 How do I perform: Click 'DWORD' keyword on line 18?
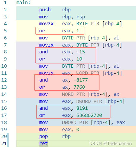pos(69,122)
